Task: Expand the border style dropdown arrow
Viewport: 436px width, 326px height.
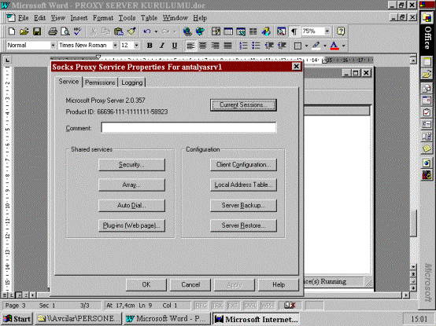Action: tap(306, 46)
